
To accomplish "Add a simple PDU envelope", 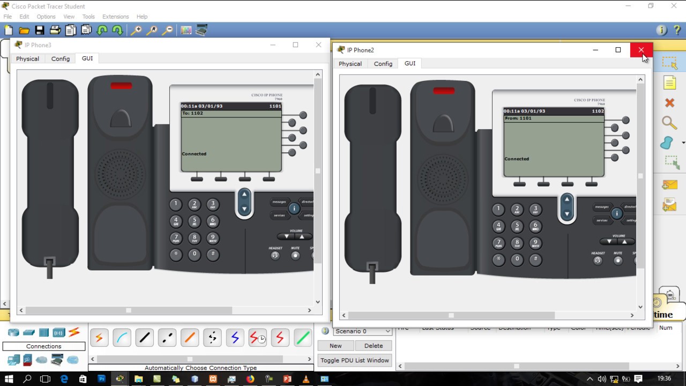I will coord(669,185).
